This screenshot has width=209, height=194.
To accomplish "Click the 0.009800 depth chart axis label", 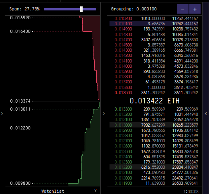I will pyautogui.click(x=20, y=183).
